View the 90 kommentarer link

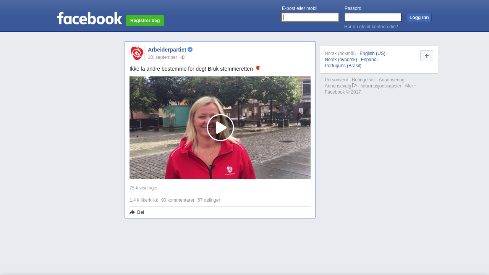click(x=178, y=200)
